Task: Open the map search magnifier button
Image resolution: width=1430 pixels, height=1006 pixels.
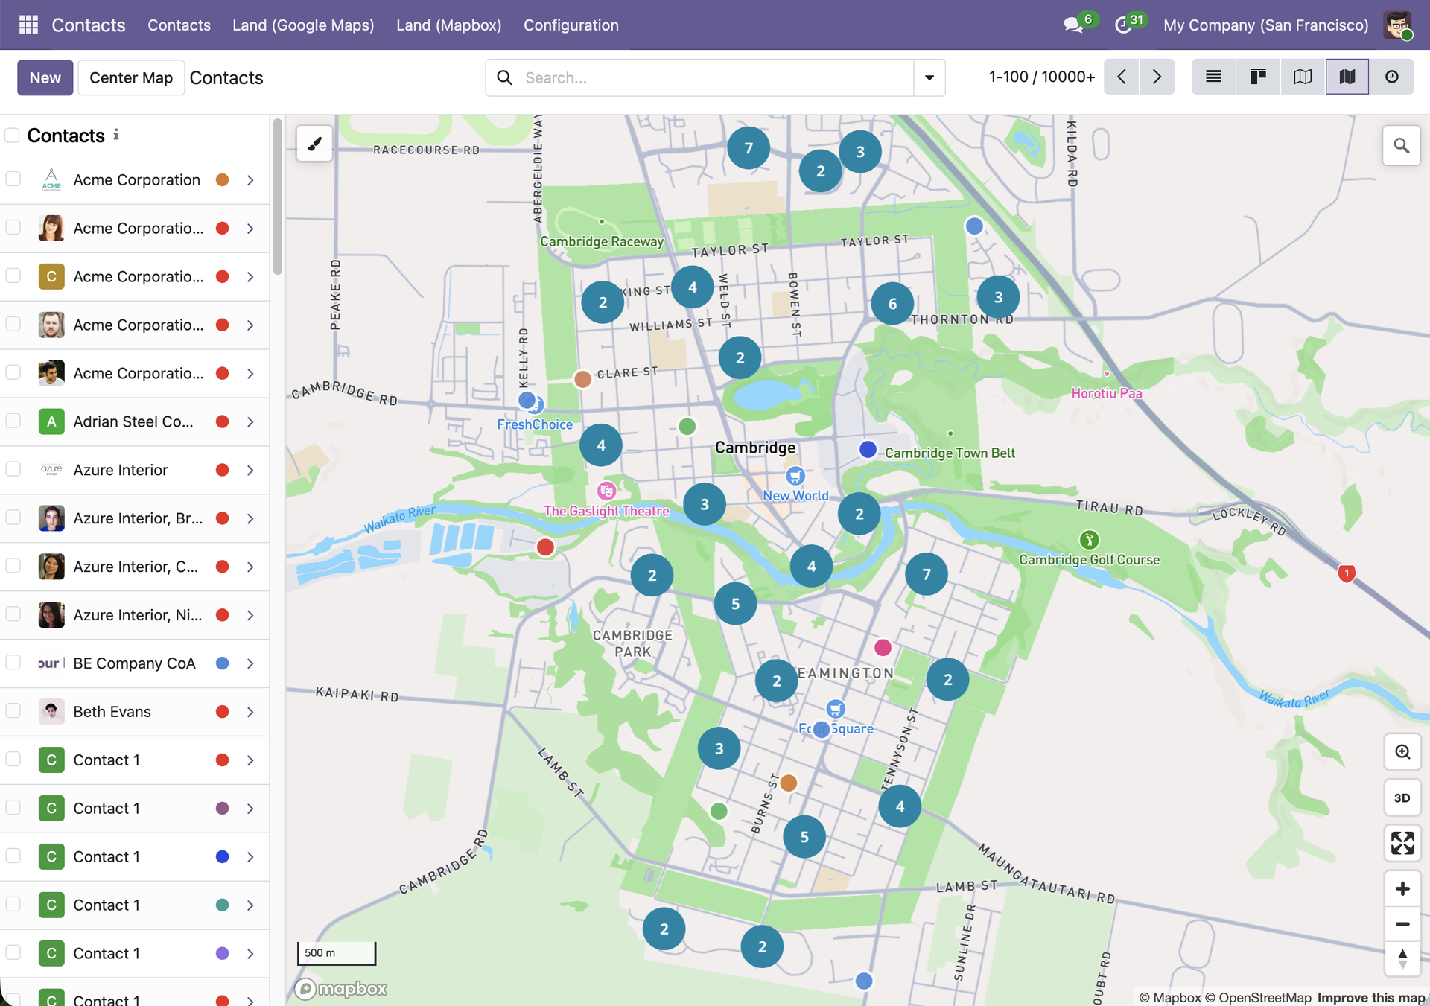Action: [1401, 146]
